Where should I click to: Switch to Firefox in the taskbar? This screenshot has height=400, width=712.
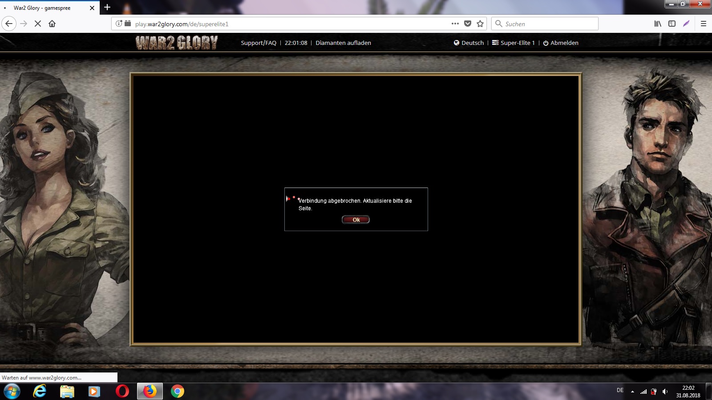[x=150, y=392]
